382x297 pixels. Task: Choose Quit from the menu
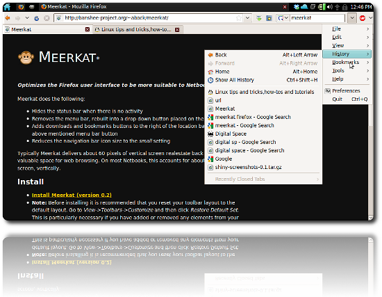(347, 99)
